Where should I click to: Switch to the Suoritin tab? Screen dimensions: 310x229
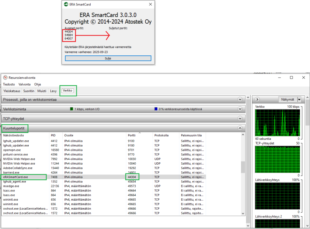[x=28, y=91]
